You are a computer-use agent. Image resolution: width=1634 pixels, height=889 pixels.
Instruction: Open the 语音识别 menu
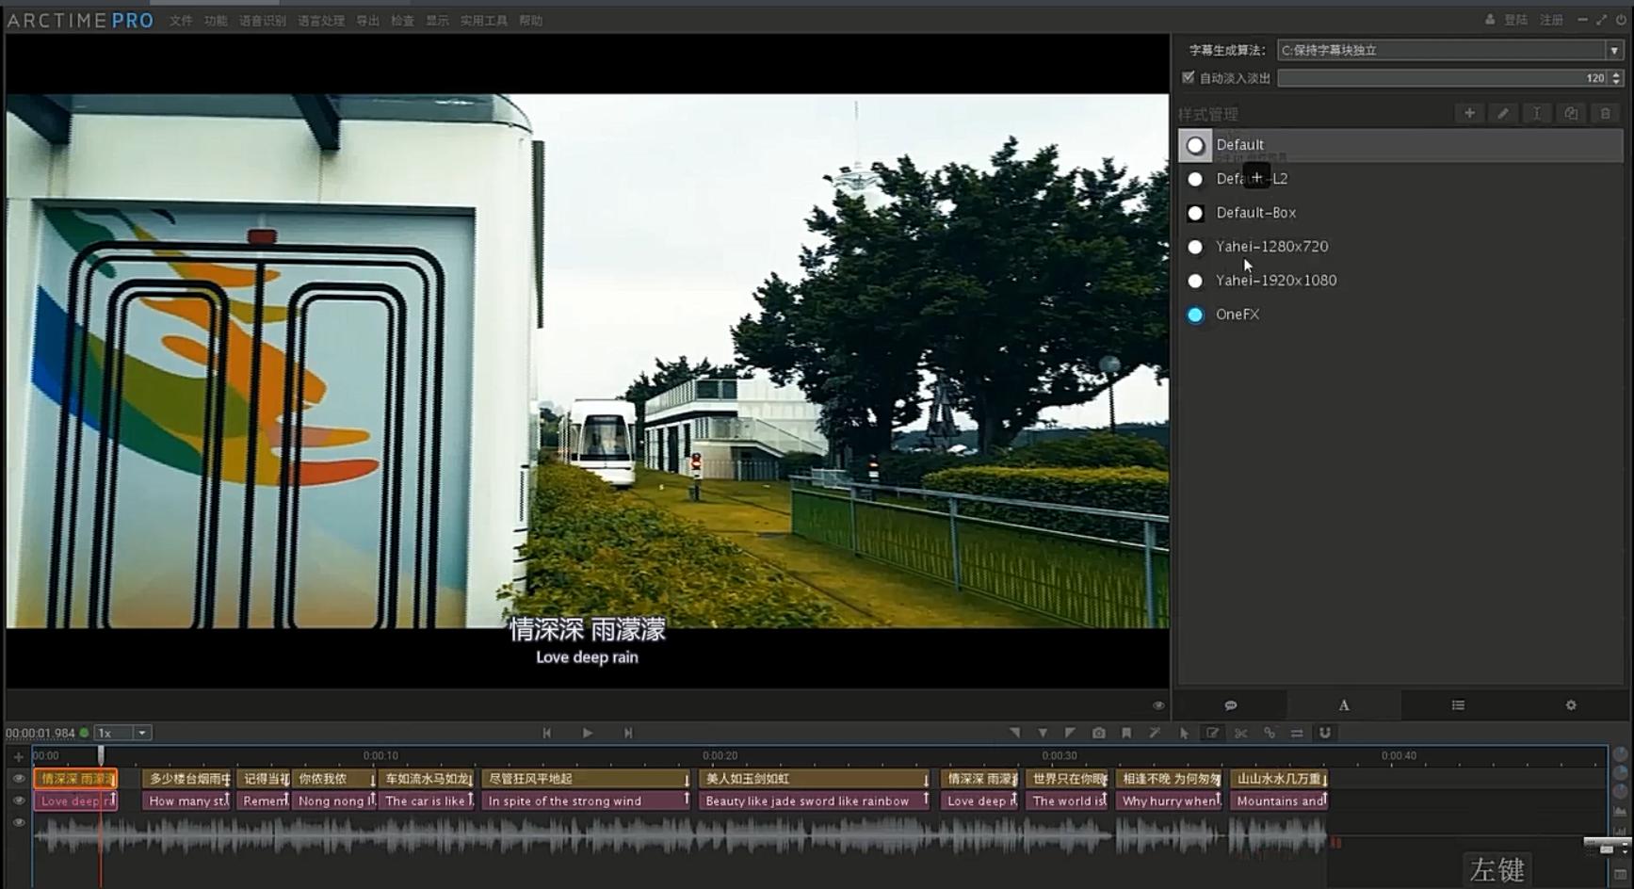click(262, 21)
